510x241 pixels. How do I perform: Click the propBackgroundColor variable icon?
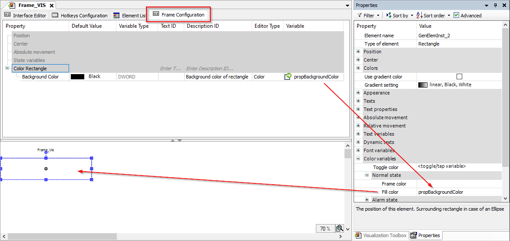point(288,77)
